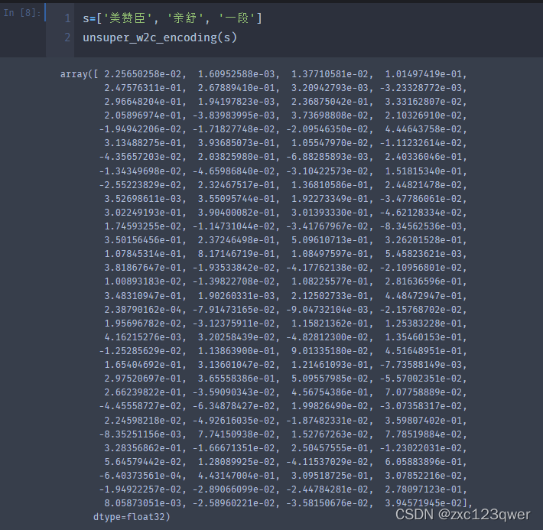This screenshot has width=543, height=530.
Task: Click the string '亲舒' in code
Action: [x=184, y=18]
